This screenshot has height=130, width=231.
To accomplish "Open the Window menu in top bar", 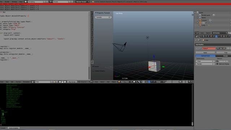I will click(x=14, y=1).
